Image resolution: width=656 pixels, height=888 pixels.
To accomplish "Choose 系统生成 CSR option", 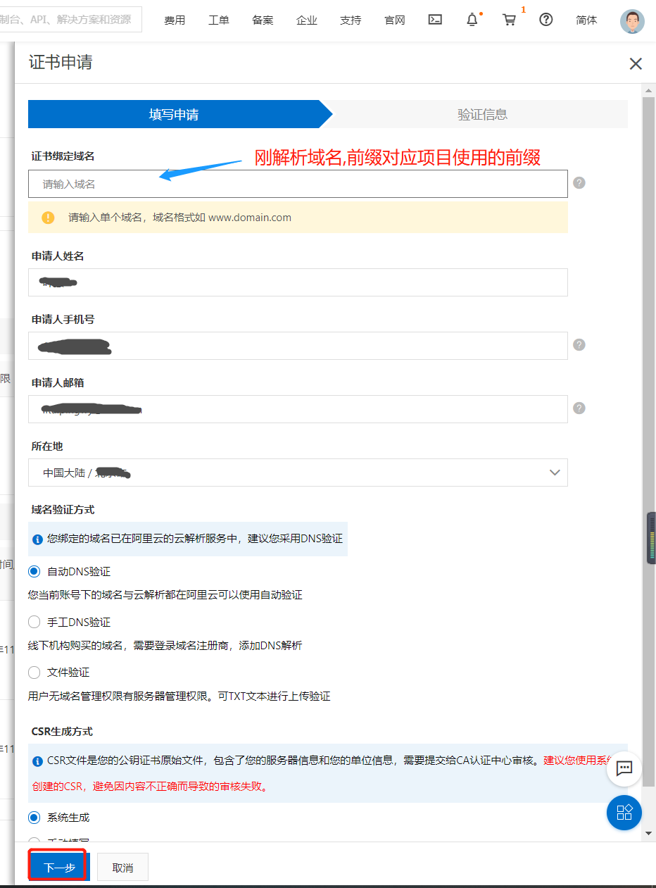I will [x=34, y=818].
